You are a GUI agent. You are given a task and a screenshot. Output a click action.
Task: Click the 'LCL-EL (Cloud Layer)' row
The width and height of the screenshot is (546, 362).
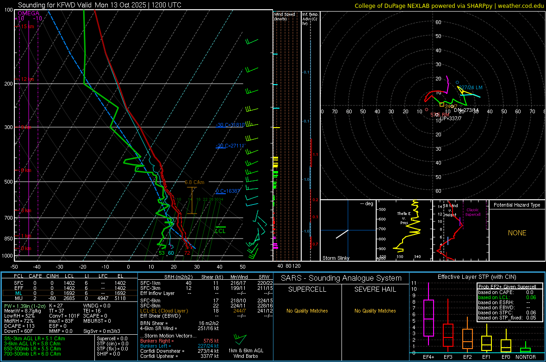coord(206,311)
